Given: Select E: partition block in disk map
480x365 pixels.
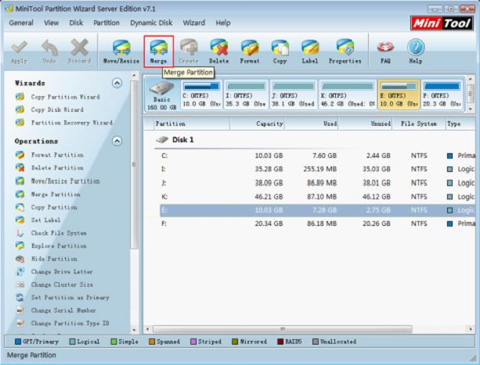Looking at the screenshot, I should tap(399, 95).
